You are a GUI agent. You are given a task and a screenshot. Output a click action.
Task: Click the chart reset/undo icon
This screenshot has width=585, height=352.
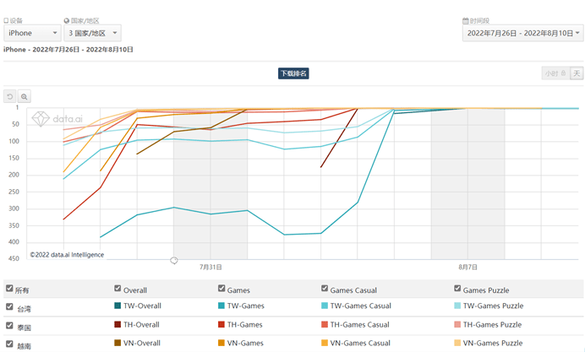10,97
